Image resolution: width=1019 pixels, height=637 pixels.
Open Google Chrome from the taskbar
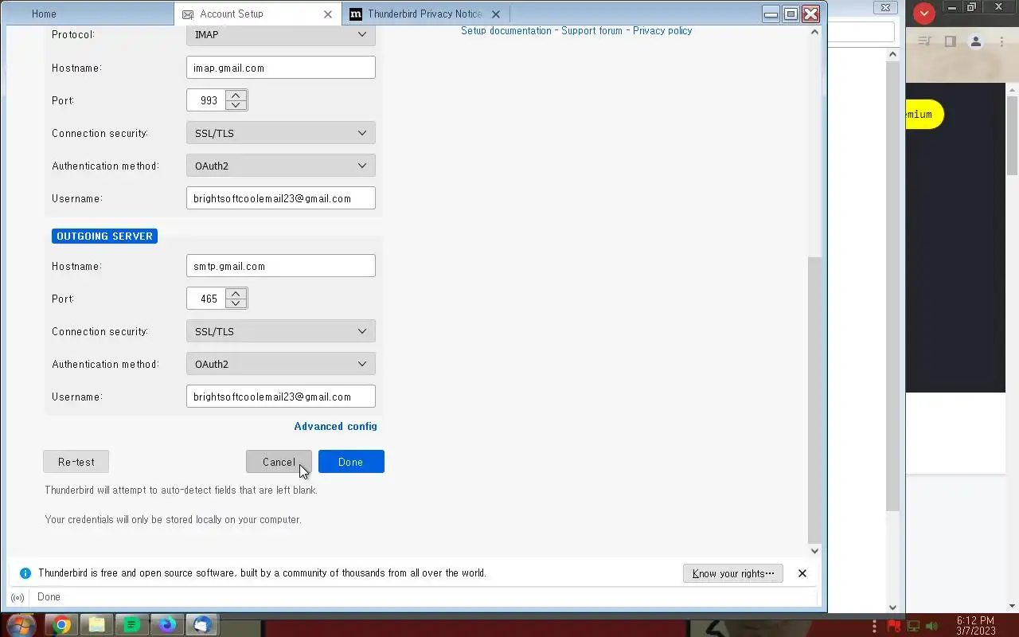pyautogui.click(x=61, y=625)
